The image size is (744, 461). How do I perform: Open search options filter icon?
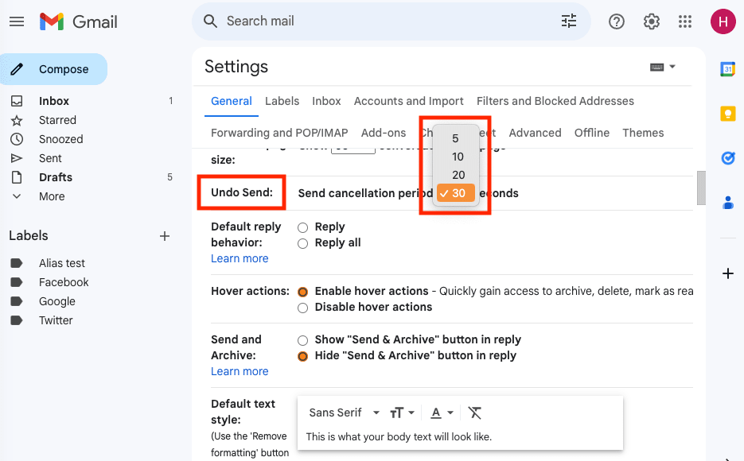pyautogui.click(x=568, y=21)
